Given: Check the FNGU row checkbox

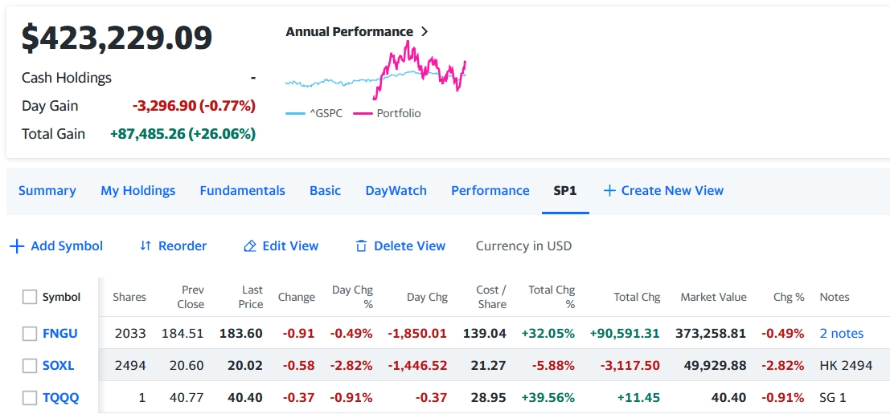Looking at the screenshot, I should pyautogui.click(x=30, y=334).
